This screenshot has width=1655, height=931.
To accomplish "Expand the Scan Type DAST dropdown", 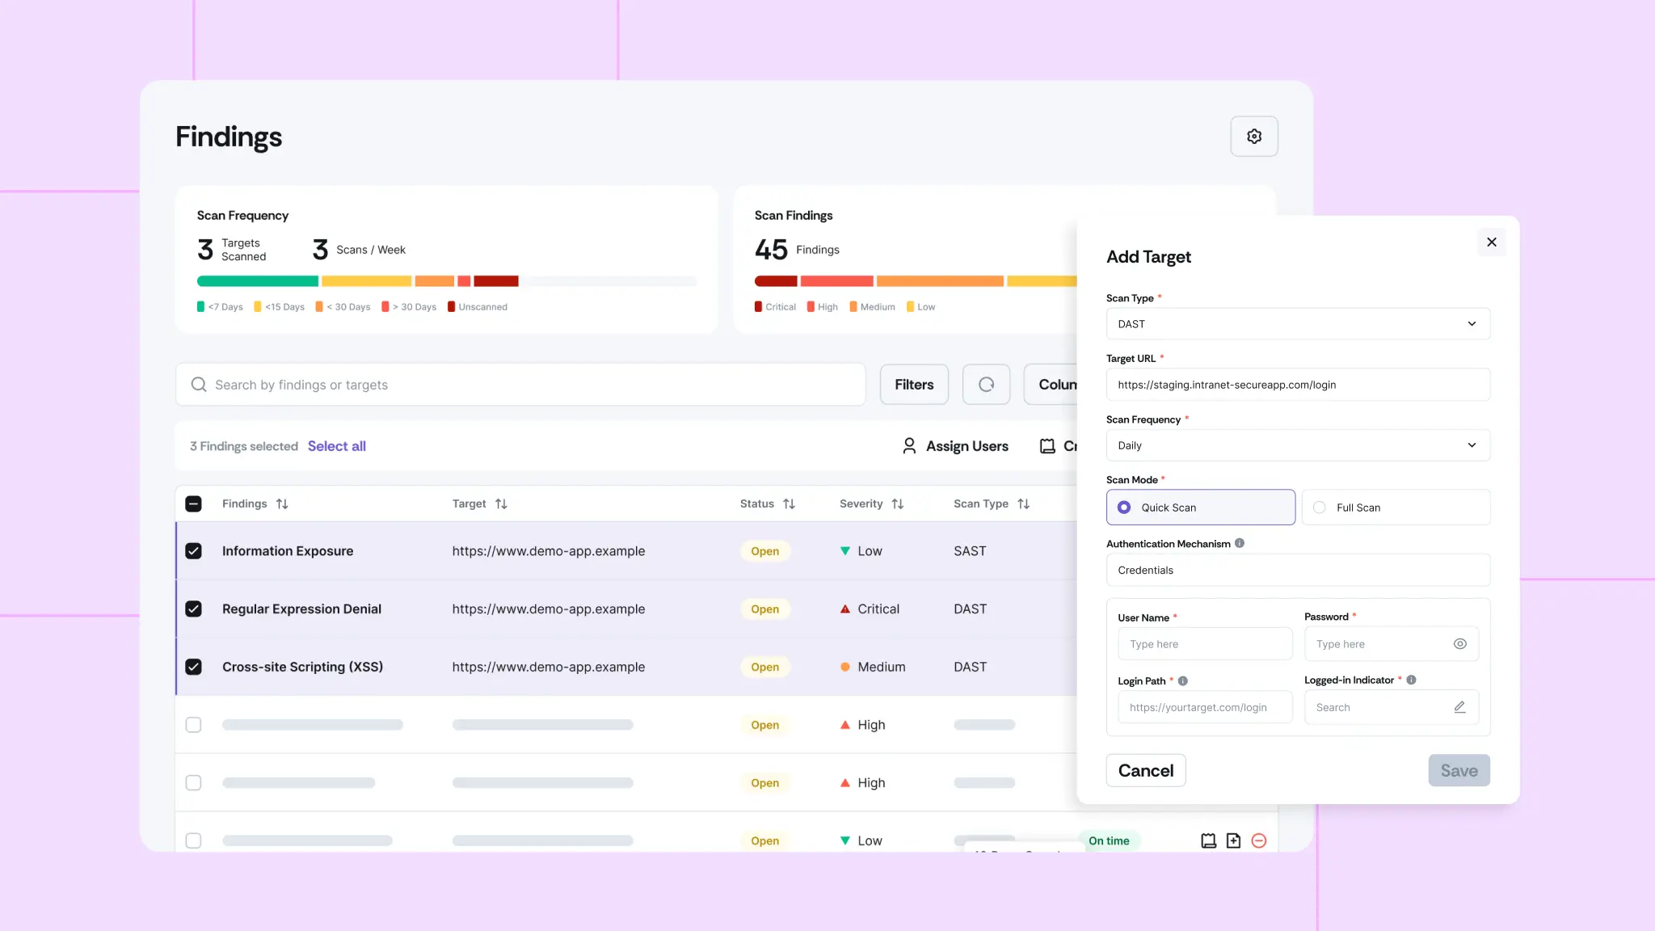I will click(1298, 324).
